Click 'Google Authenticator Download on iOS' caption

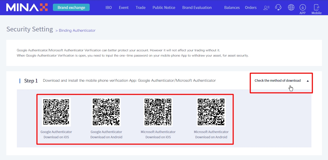pyautogui.click(x=56, y=134)
